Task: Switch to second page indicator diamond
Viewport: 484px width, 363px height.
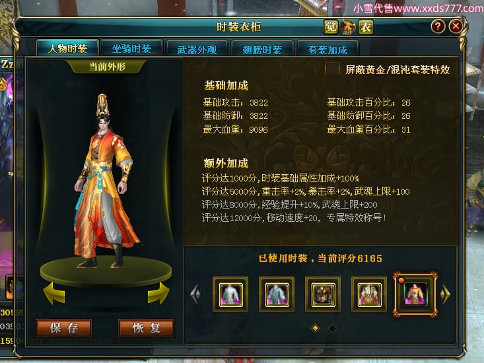Action: click(x=332, y=328)
